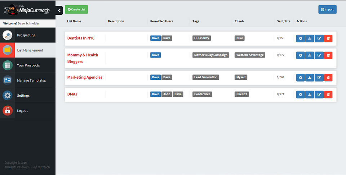Click the Permitted Users column header

(x=161, y=21)
